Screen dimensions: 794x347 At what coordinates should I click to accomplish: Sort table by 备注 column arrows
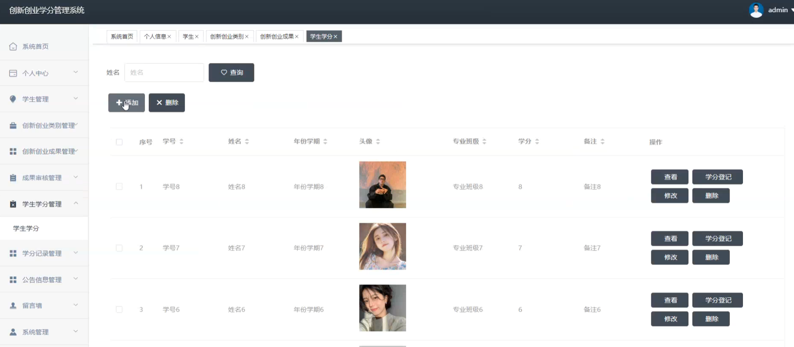(x=602, y=141)
